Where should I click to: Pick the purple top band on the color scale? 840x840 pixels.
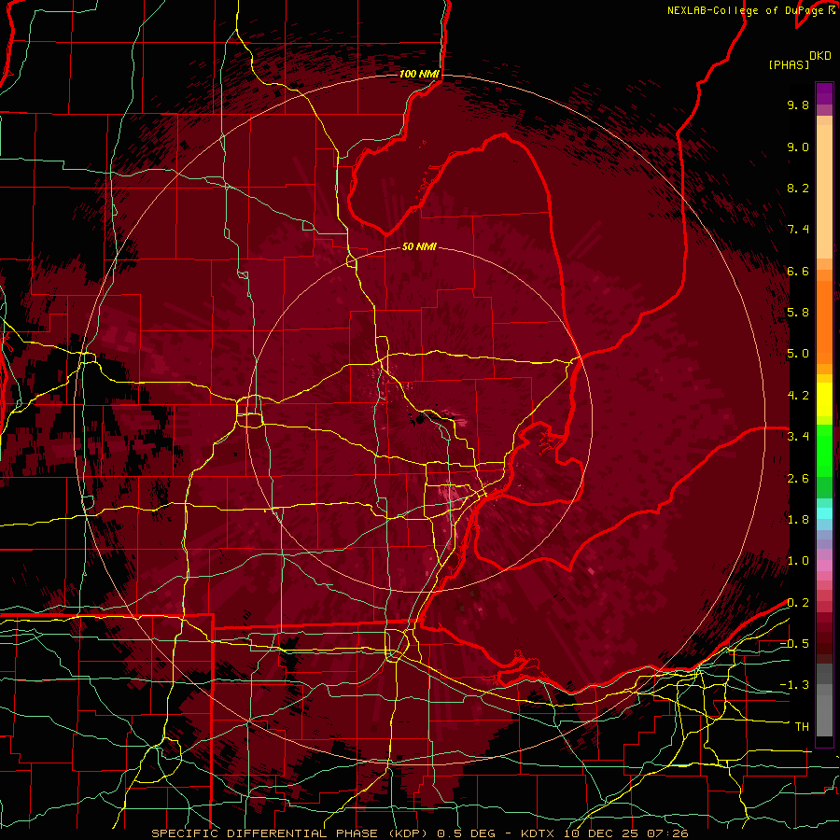[x=824, y=93]
